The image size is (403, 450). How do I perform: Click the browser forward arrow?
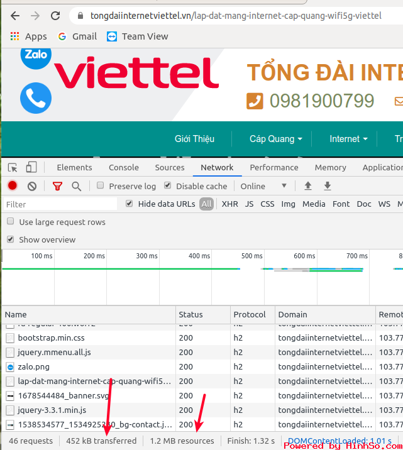[35, 16]
